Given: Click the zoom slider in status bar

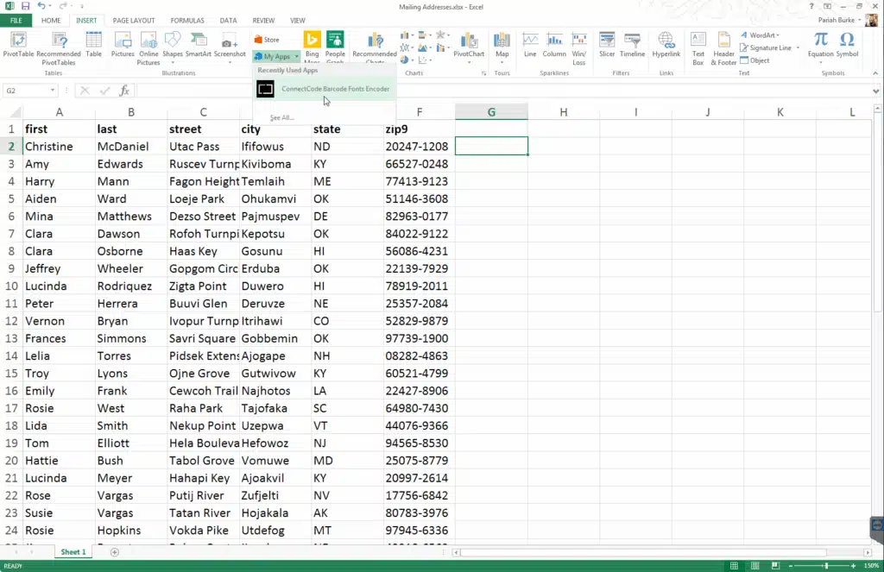Looking at the screenshot, I should (826, 566).
